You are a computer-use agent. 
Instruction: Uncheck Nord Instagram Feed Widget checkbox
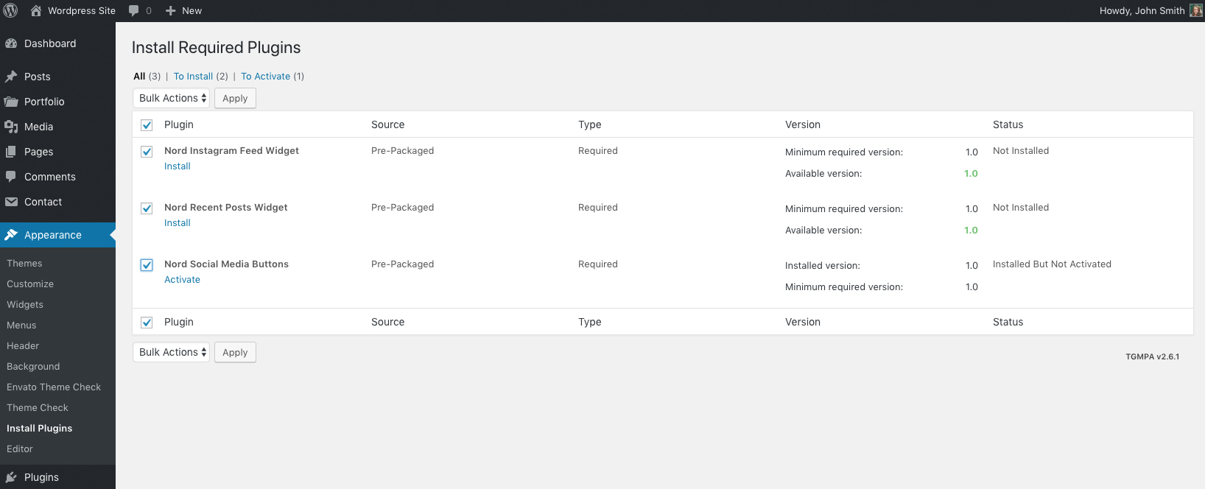[147, 152]
